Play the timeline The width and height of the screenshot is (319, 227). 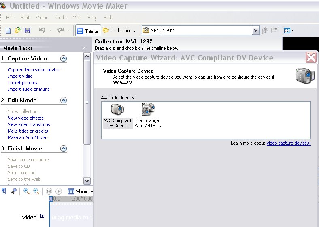click(x=59, y=191)
